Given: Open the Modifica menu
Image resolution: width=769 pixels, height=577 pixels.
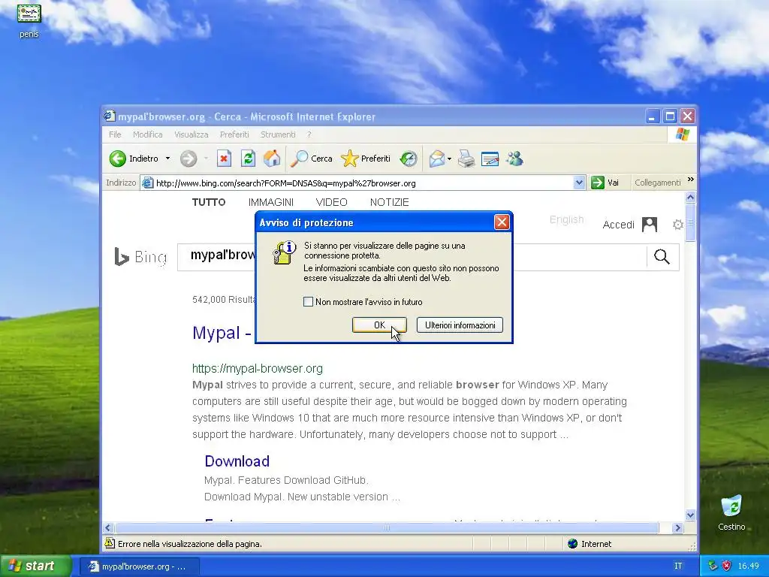Looking at the screenshot, I should [148, 134].
